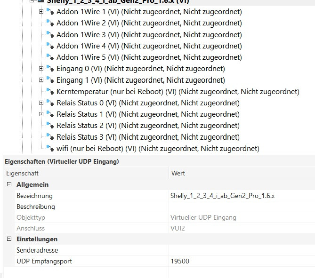Expand the Relais Status 0 node

coord(41,103)
